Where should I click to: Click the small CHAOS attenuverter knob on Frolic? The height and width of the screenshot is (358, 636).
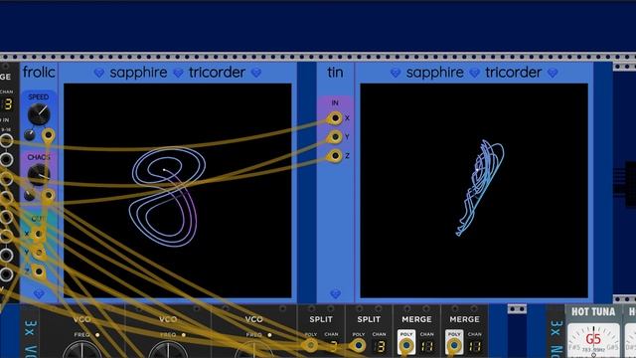coord(29,195)
